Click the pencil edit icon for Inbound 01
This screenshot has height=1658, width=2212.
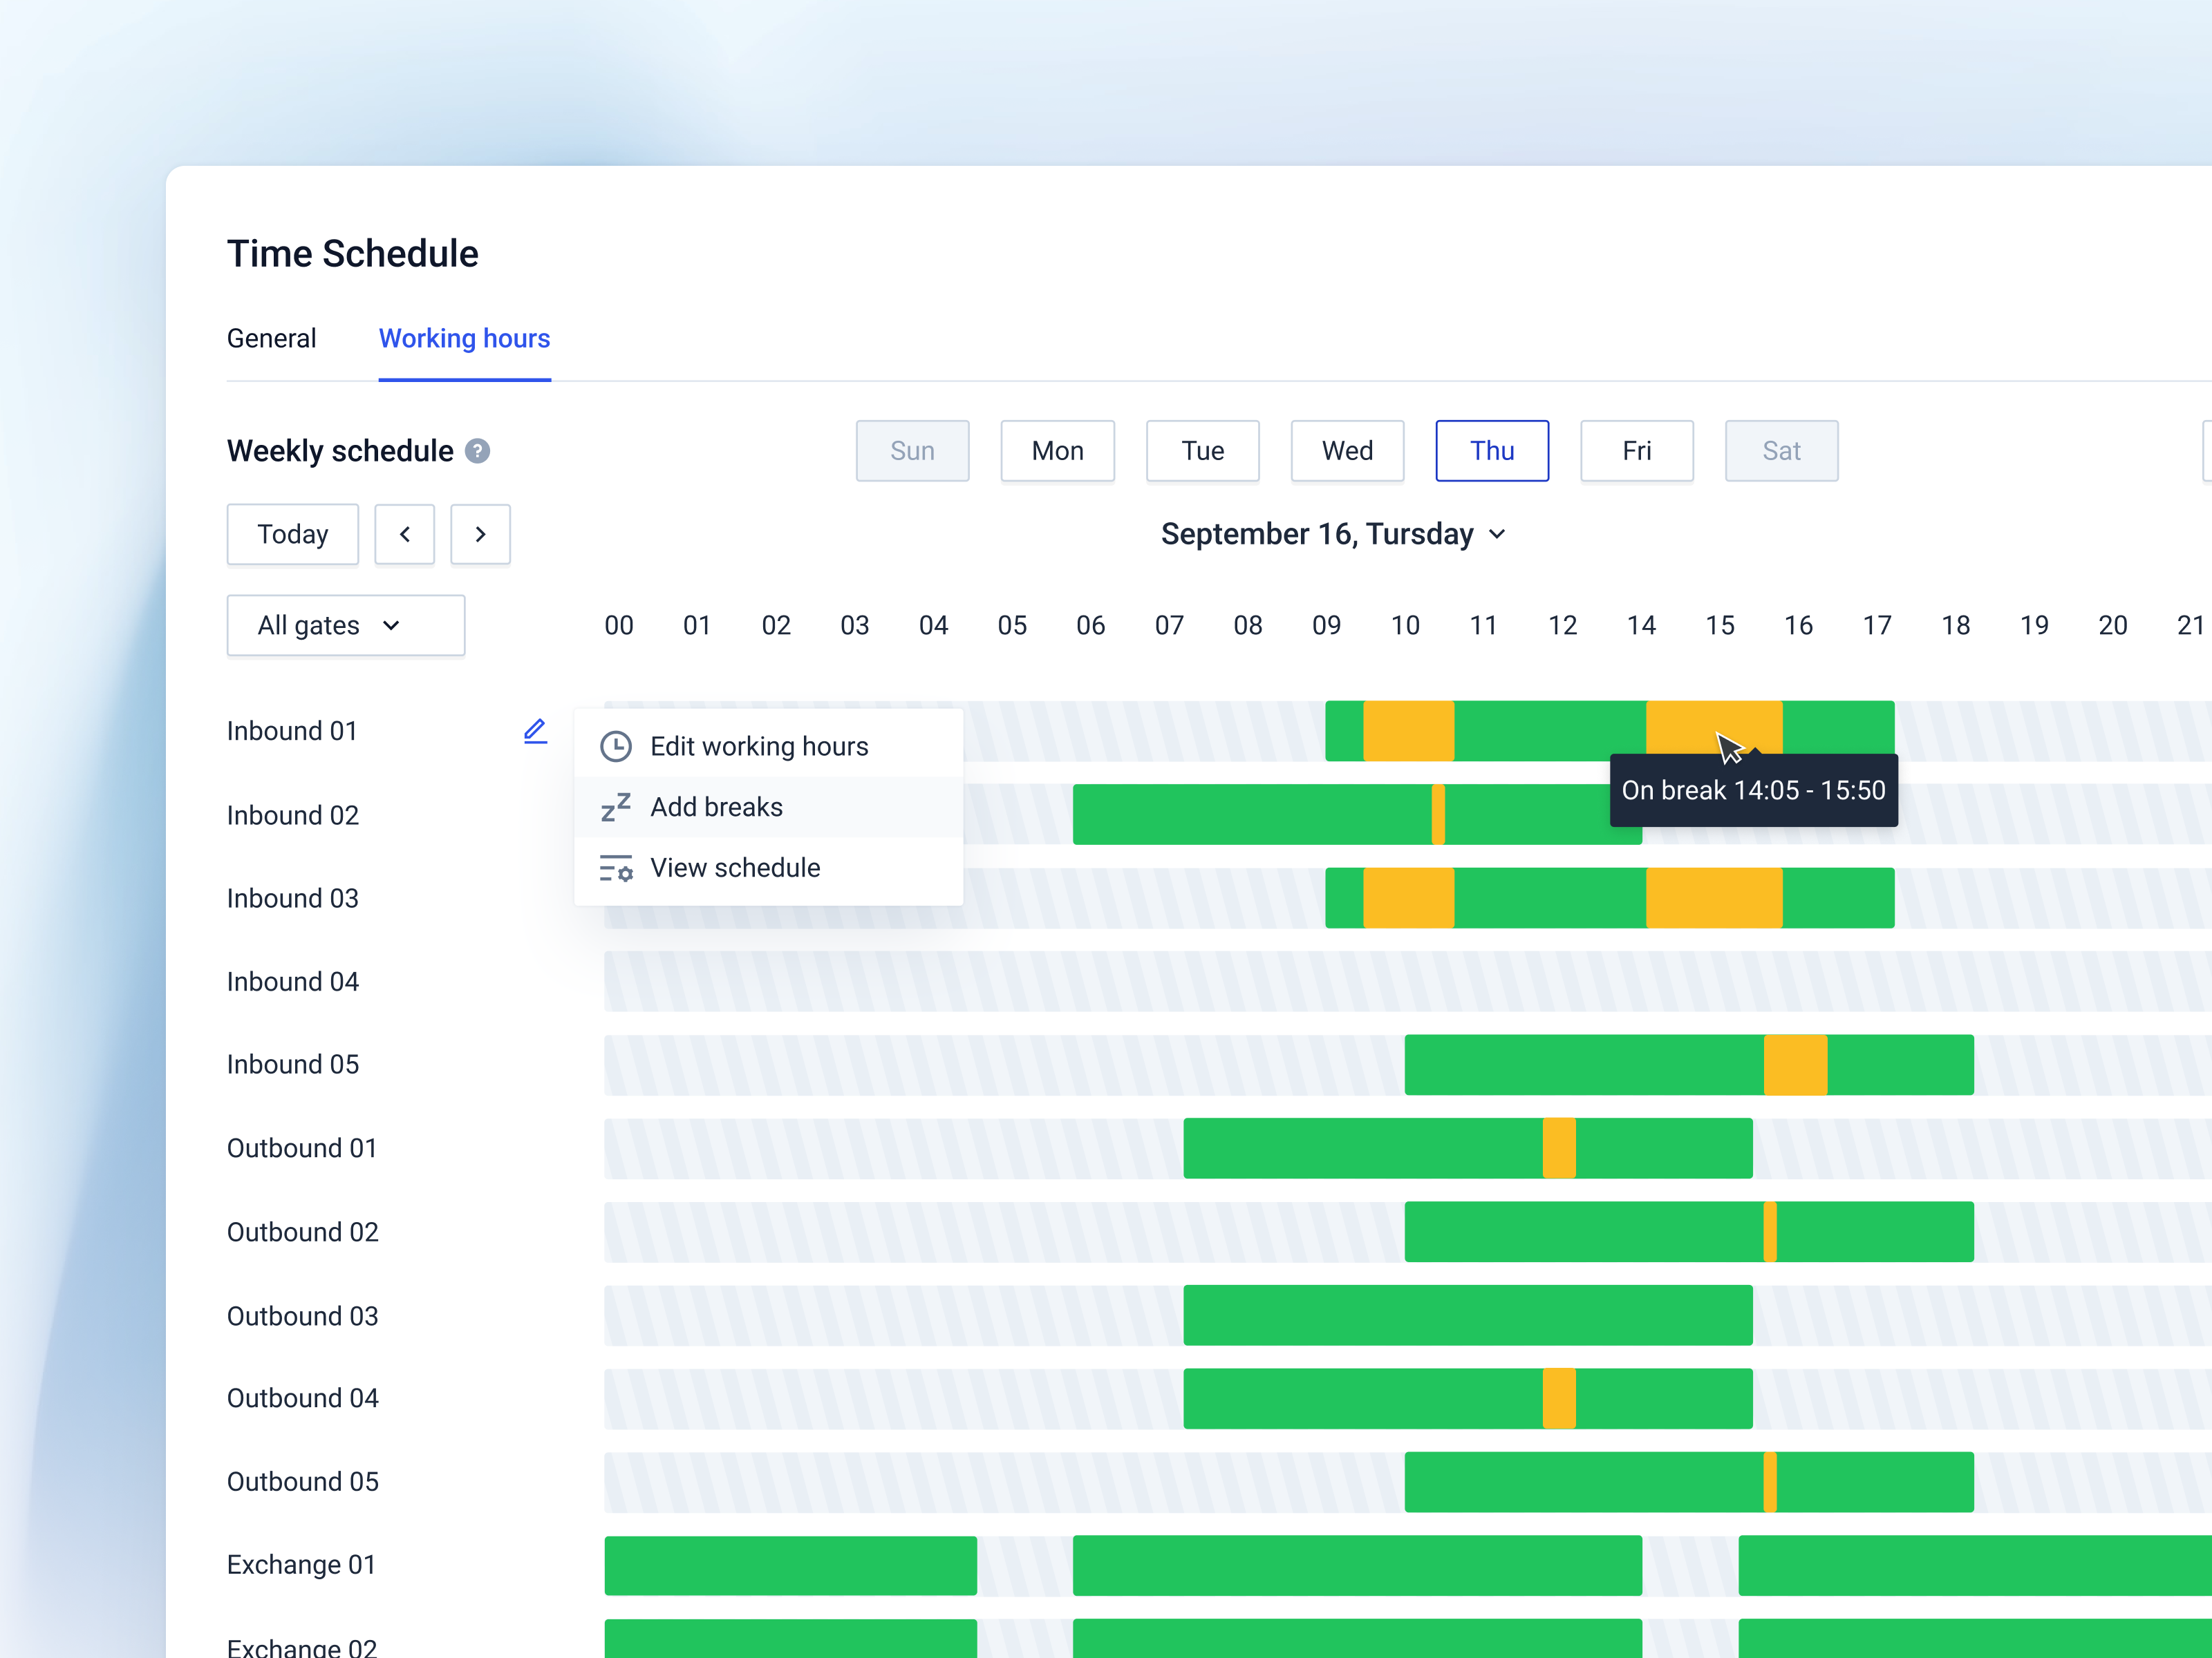coord(535,732)
